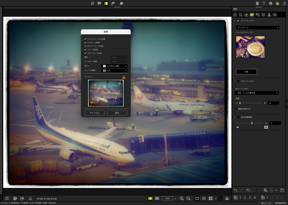Click the zoom out magnifier icon
288x205 pixels.
(189, 198)
